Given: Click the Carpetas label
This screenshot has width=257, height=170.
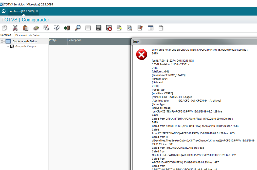Looking at the screenshot, I should tap(6, 35).
